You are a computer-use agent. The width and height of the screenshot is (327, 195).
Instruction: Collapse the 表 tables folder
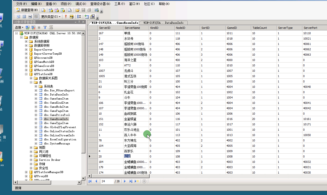point(31,82)
